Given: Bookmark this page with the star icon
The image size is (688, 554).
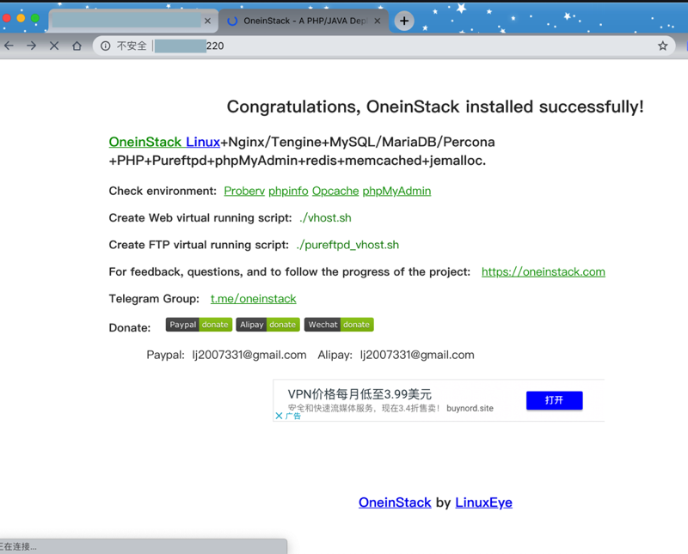Looking at the screenshot, I should click(x=662, y=46).
